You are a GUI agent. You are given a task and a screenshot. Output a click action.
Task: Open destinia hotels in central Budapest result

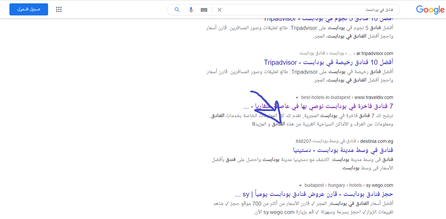pyautogui.click(x=343, y=150)
